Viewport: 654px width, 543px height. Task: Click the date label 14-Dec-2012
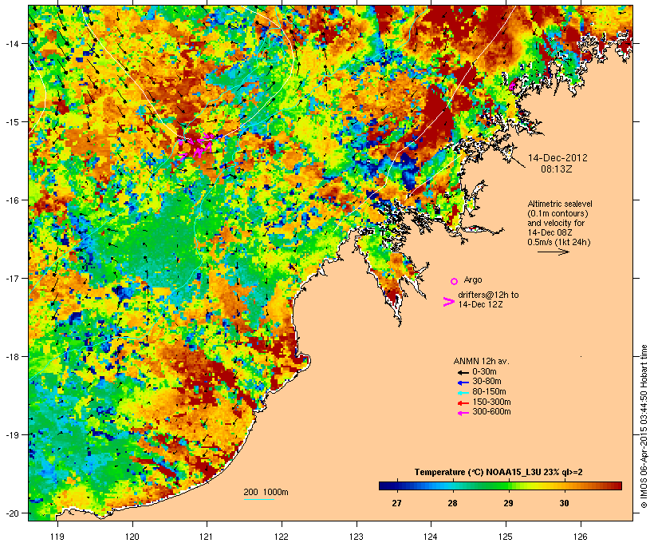coord(557,158)
